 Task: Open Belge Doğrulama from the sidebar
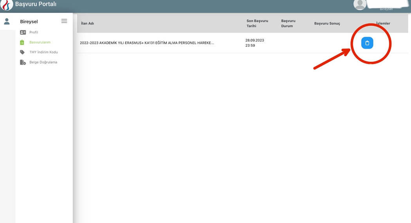click(43, 62)
